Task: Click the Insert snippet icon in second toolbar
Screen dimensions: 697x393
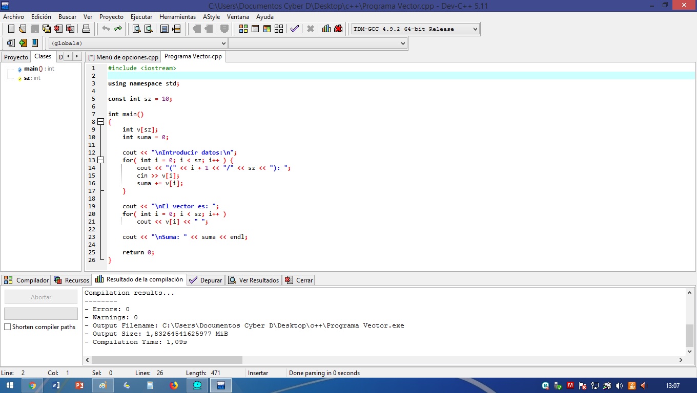Action: (x=11, y=43)
